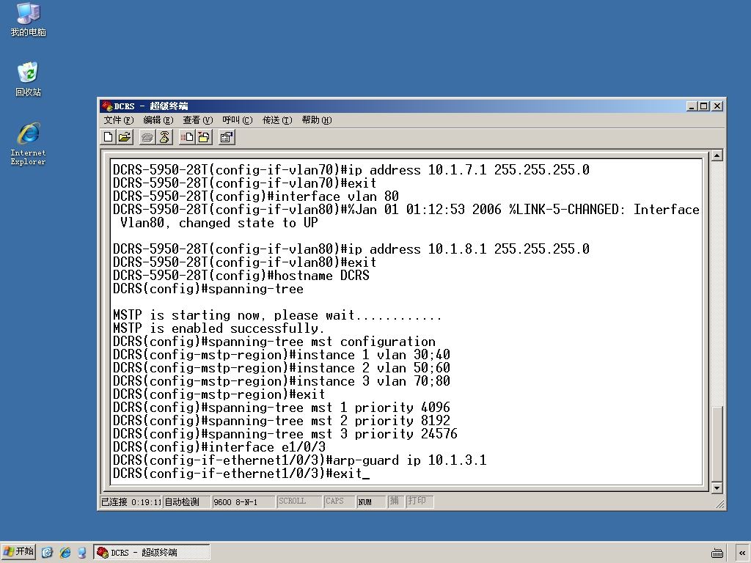Click the DCRS - 超级终端 taskbar button
The width and height of the screenshot is (751, 563).
[151, 552]
